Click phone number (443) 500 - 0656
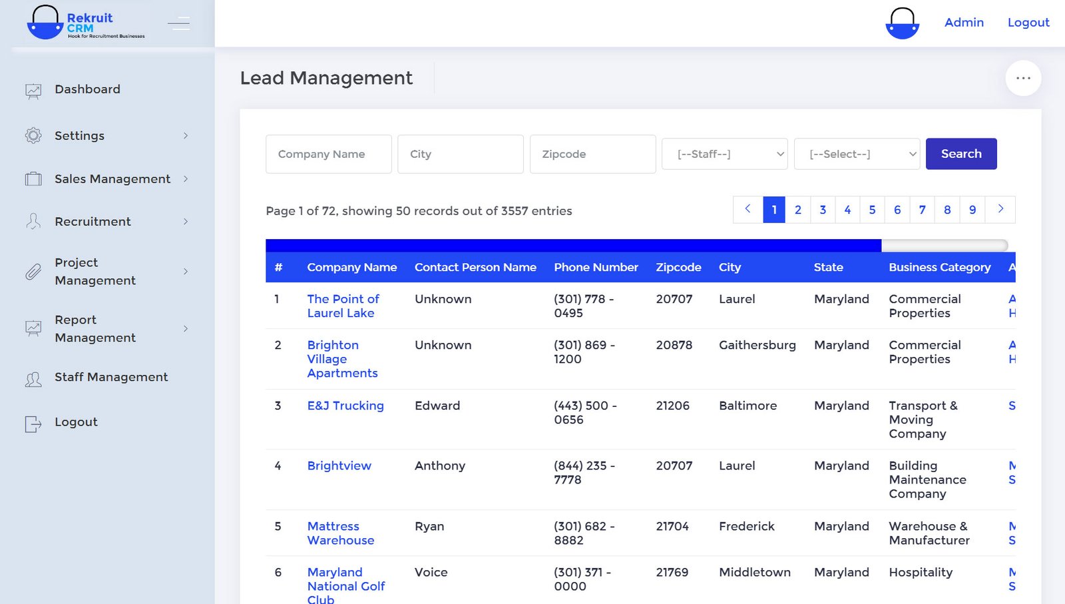Image resolution: width=1065 pixels, height=604 pixels. tap(585, 412)
